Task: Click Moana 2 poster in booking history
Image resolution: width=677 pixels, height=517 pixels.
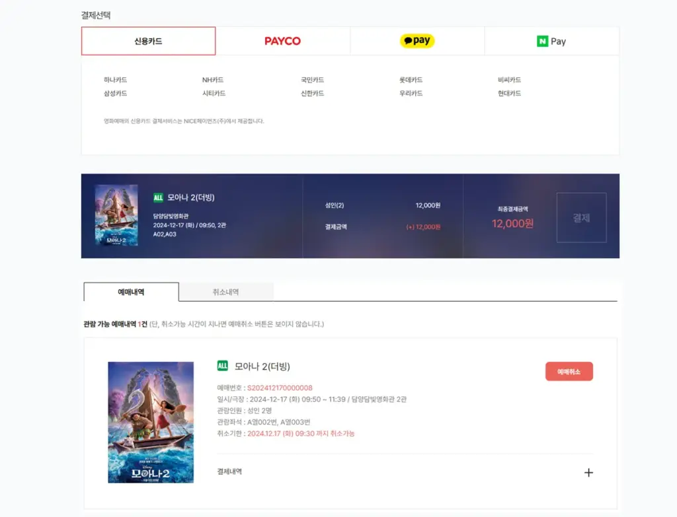Action: coord(151,422)
